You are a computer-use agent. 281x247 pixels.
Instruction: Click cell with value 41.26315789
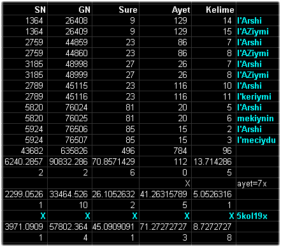(166, 194)
